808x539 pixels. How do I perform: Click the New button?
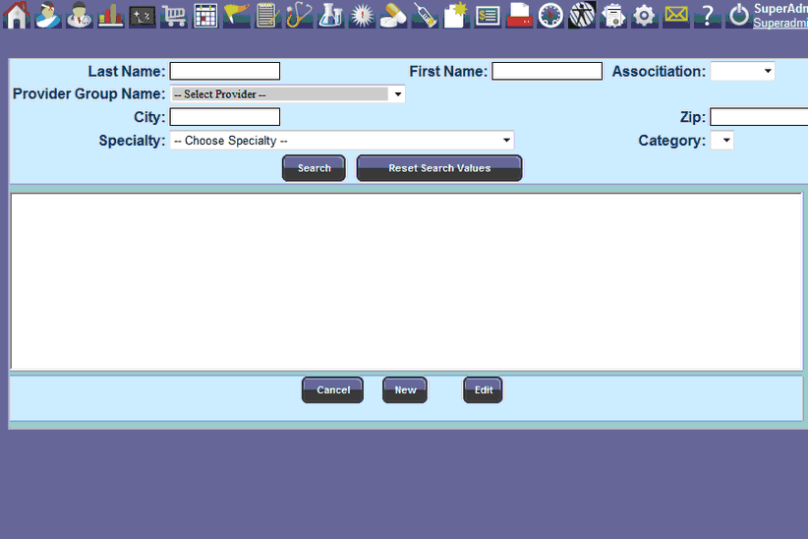(405, 390)
